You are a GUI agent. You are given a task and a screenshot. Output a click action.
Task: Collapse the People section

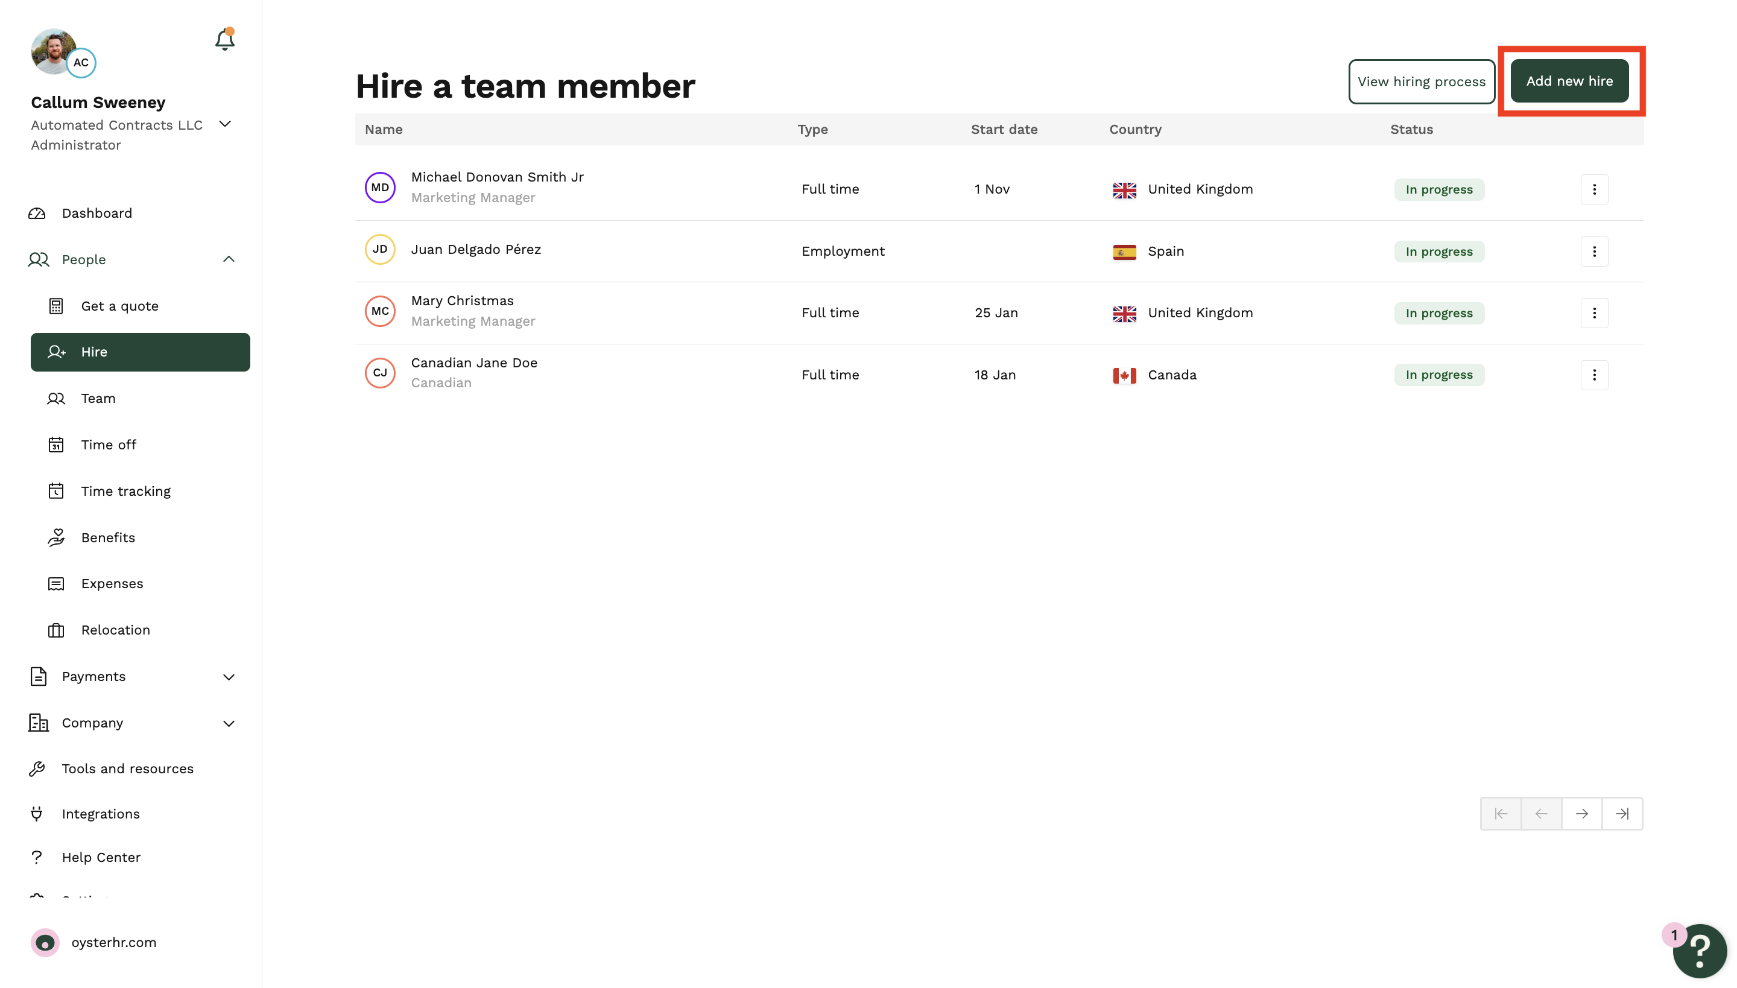click(229, 259)
